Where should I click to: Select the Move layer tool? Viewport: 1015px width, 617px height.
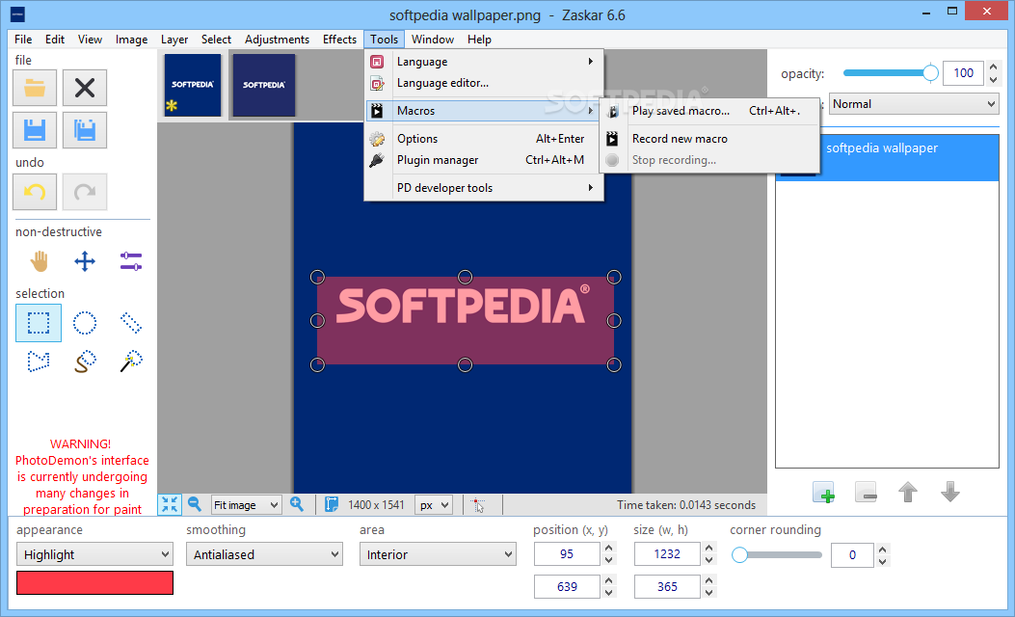point(85,261)
